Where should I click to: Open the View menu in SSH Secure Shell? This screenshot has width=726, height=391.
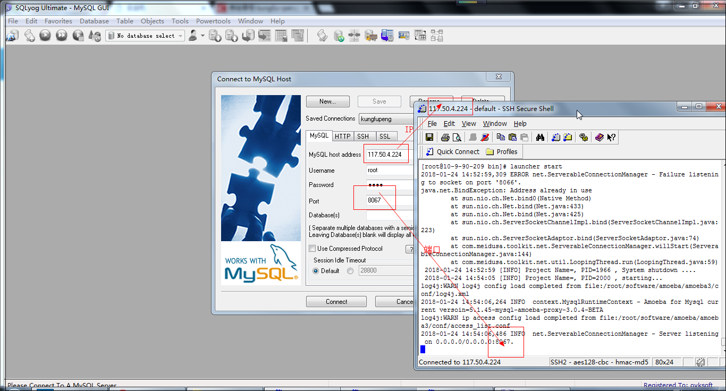[x=469, y=124]
